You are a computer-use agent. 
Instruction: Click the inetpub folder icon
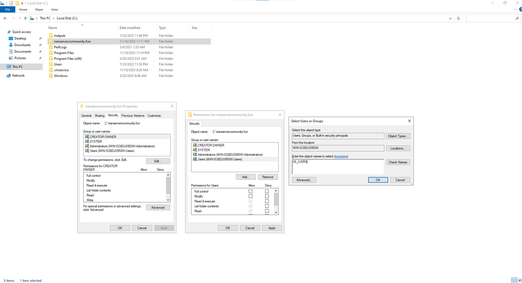[x=51, y=36]
